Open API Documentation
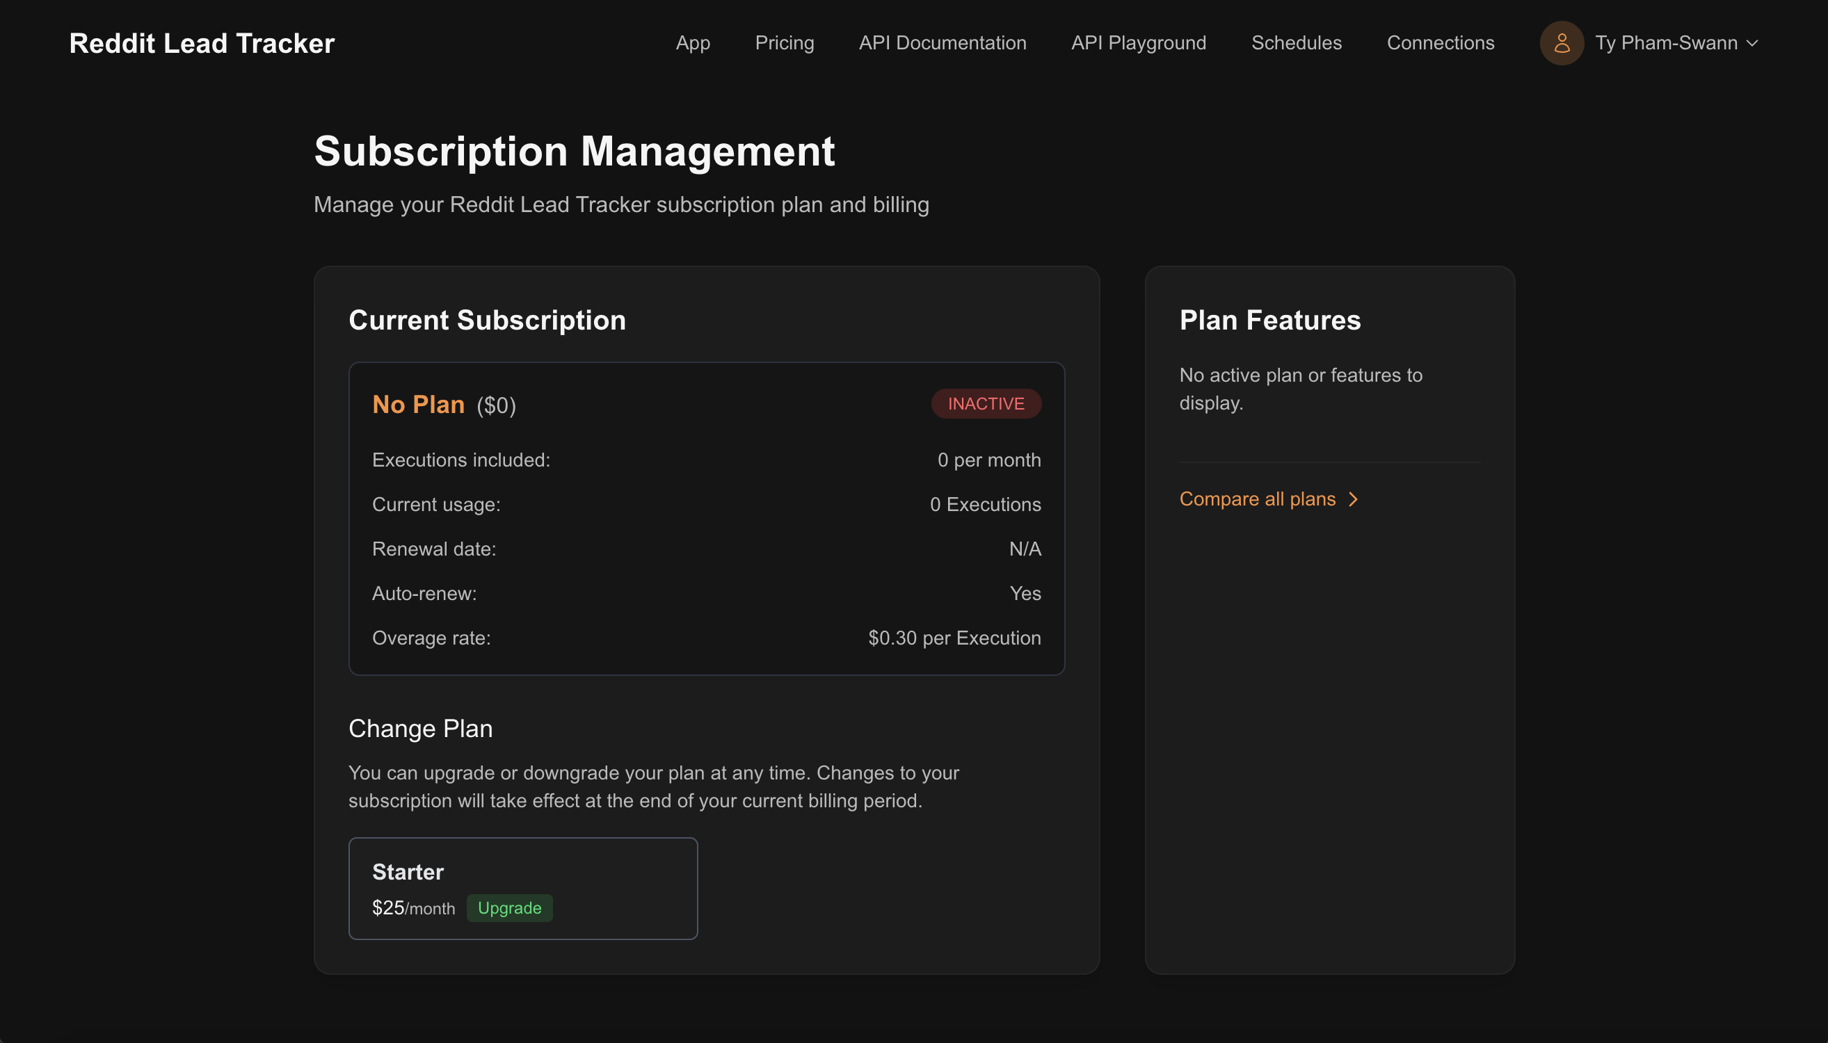The height and width of the screenshot is (1043, 1828). (942, 43)
